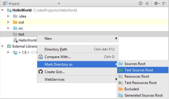Viewport: 169px width, 99px height.
Task: Select the src folder label
Action: pyautogui.click(x=21, y=28)
